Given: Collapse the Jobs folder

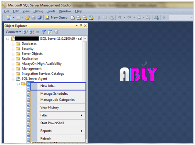Looking at the screenshot, I should click(18, 84).
